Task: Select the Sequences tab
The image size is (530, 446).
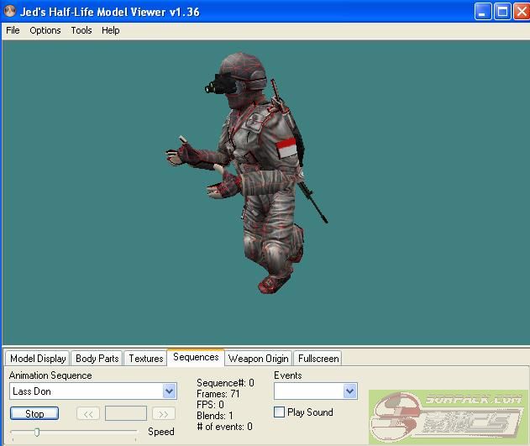Action: 196,357
